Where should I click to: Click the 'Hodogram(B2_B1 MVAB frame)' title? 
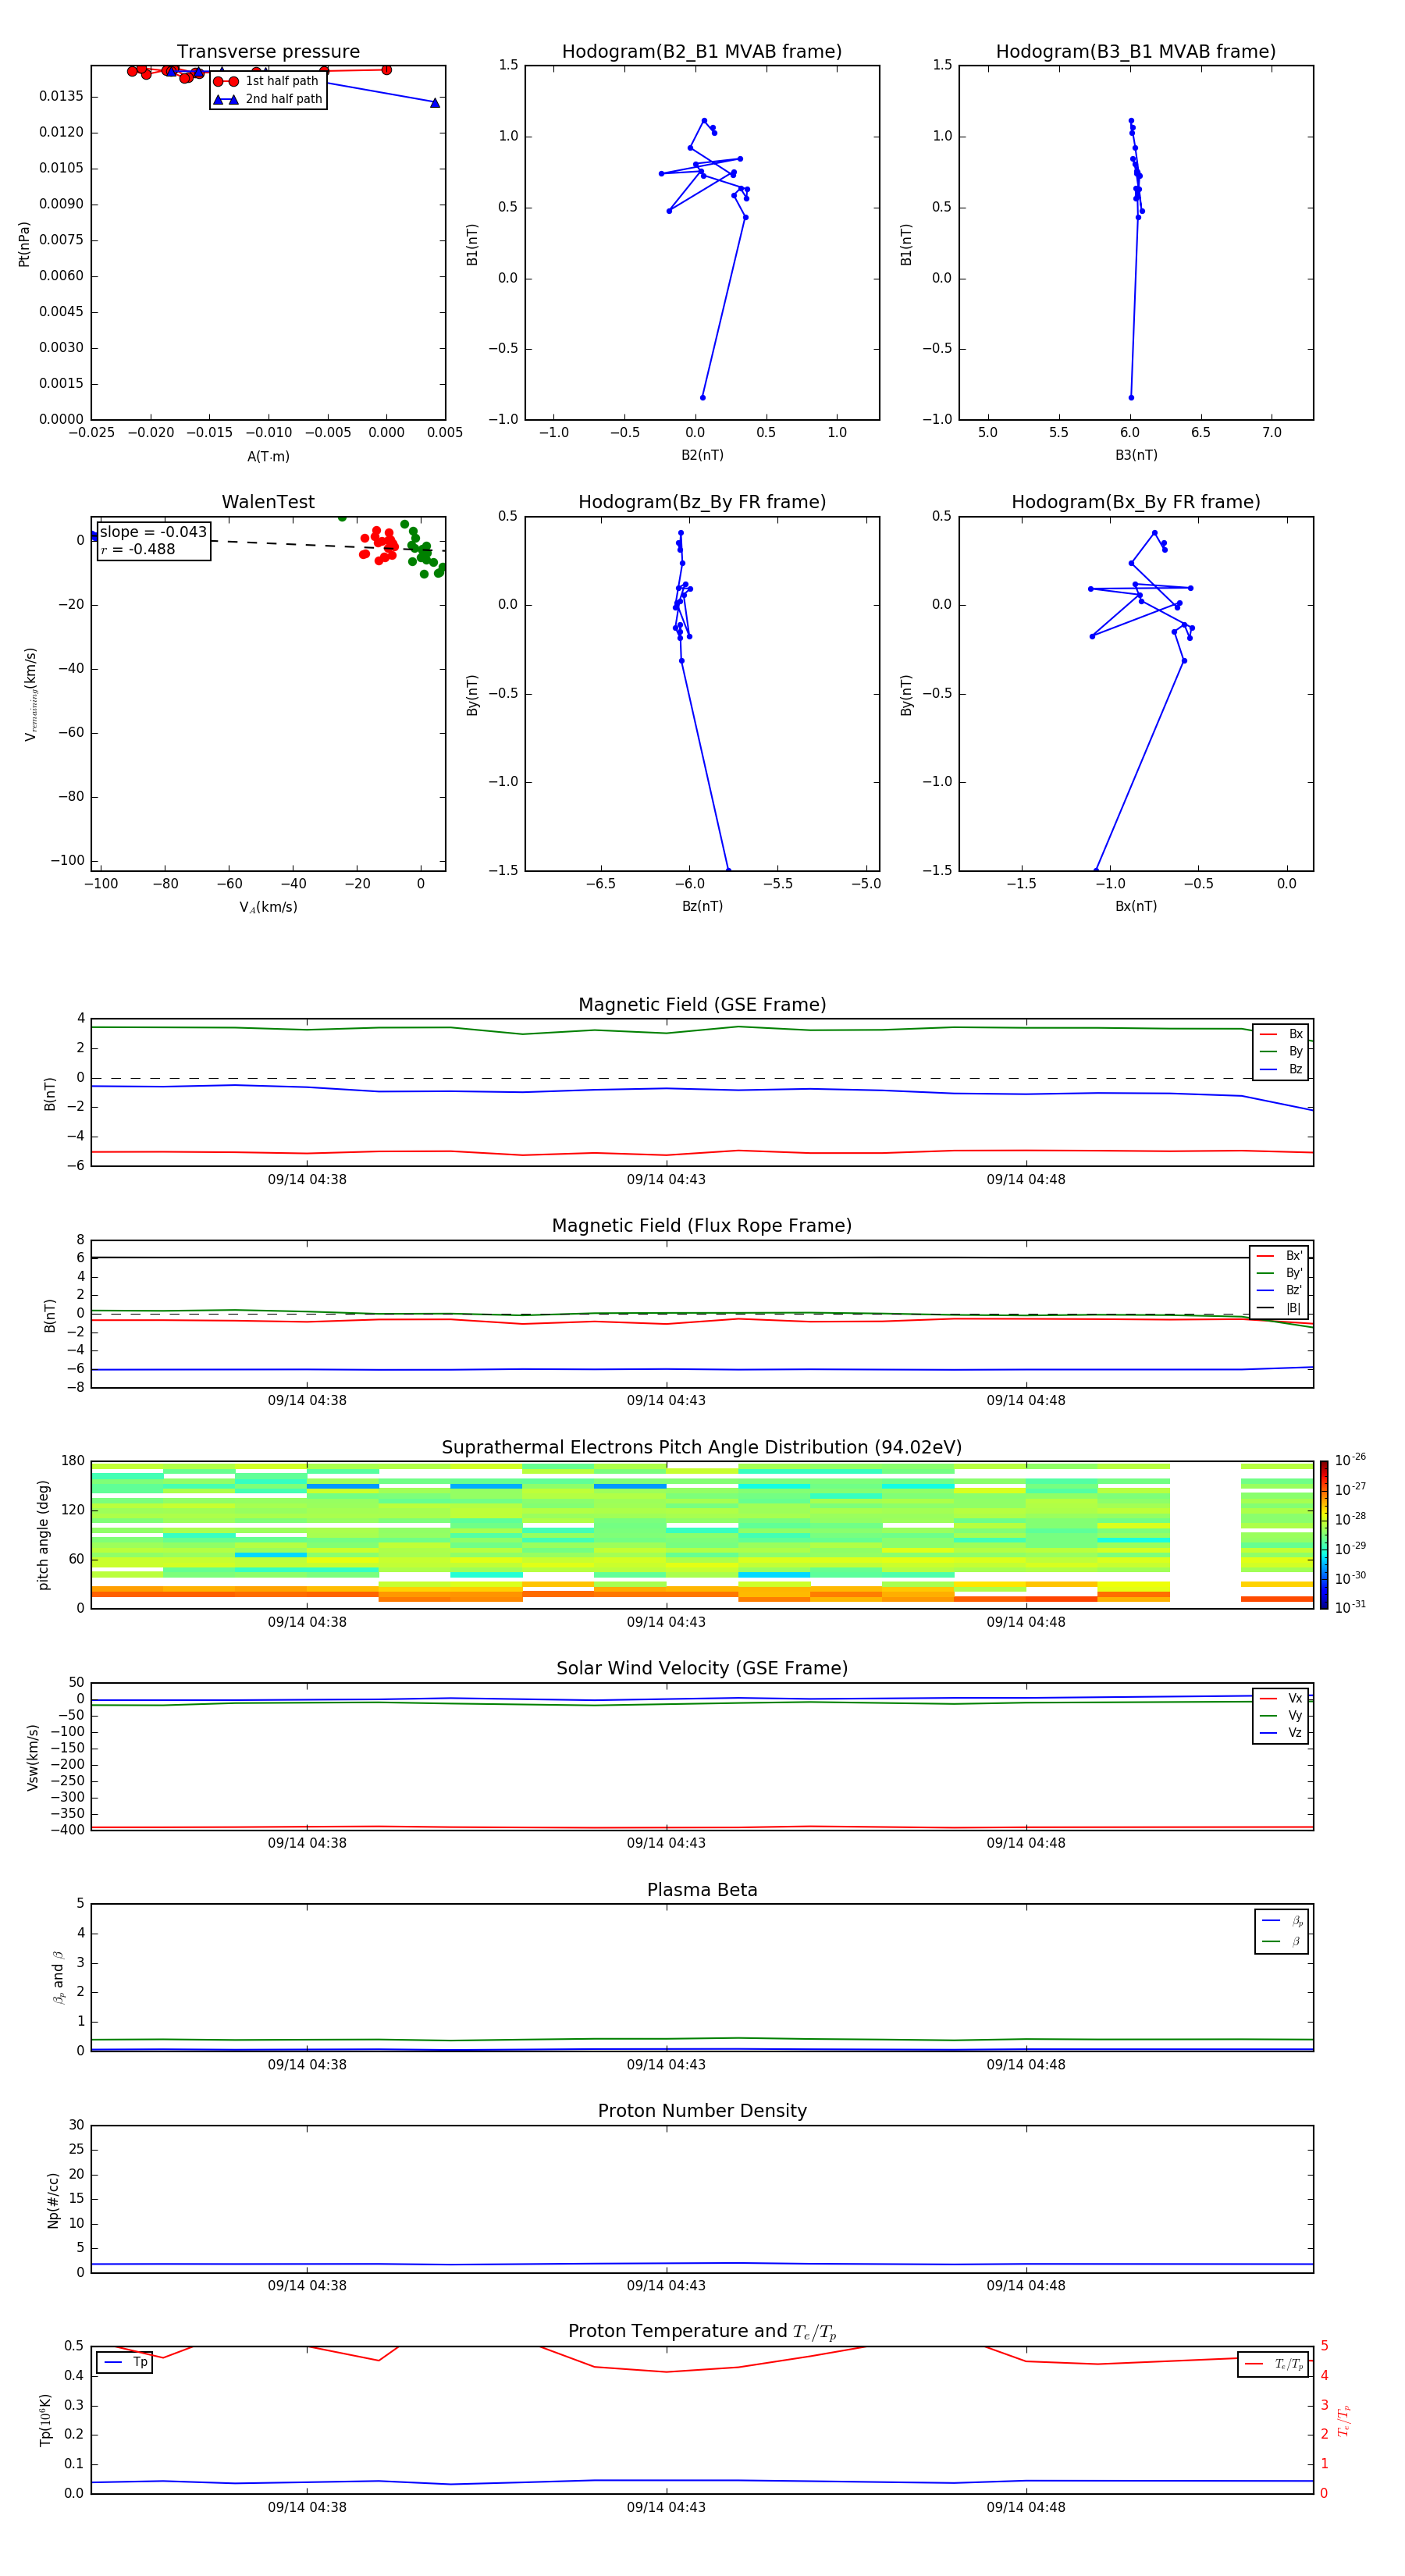702,52
